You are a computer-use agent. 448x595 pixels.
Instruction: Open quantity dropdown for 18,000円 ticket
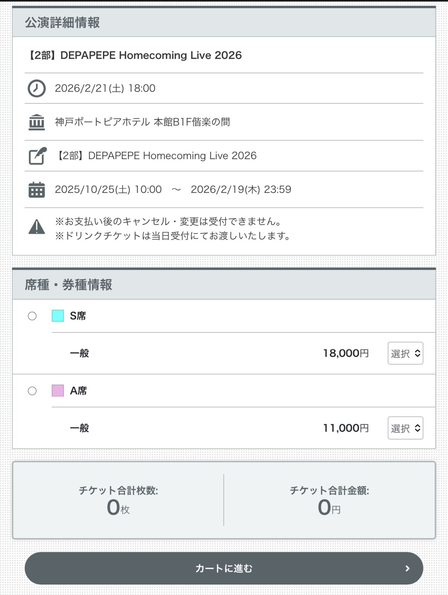pos(405,353)
